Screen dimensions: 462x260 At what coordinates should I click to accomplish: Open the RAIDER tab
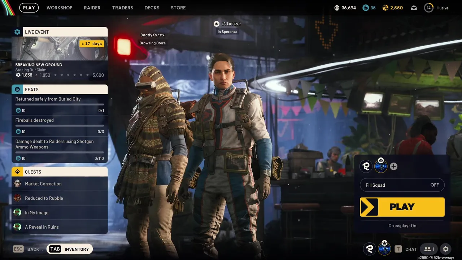[92, 8]
